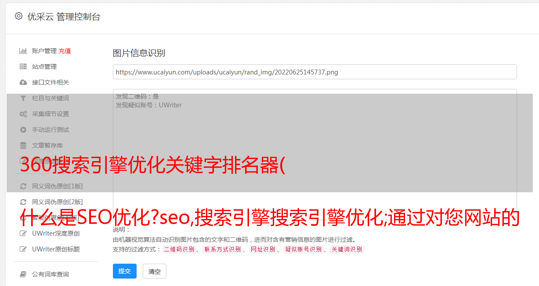Click the recognition result text area

click(315, 155)
